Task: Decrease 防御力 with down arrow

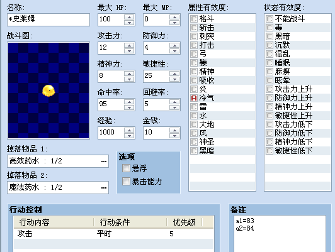Action: click(x=174, y=51)
